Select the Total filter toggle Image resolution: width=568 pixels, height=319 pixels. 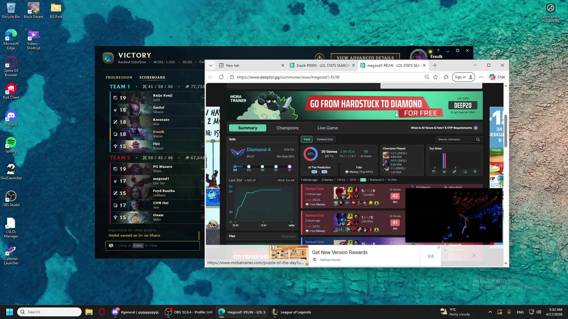(307, 139)
